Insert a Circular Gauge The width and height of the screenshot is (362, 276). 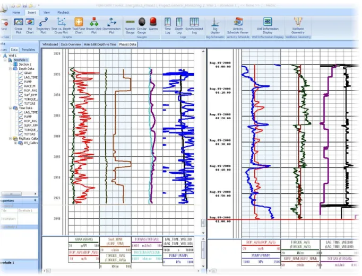coord(142,25)
